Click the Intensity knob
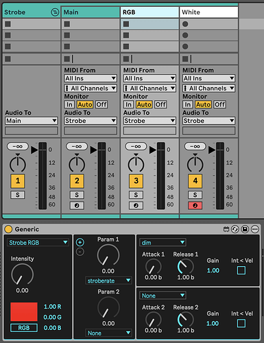Image resolution: width=264 pixels, height=343 pixels. [x=22, y=274]
